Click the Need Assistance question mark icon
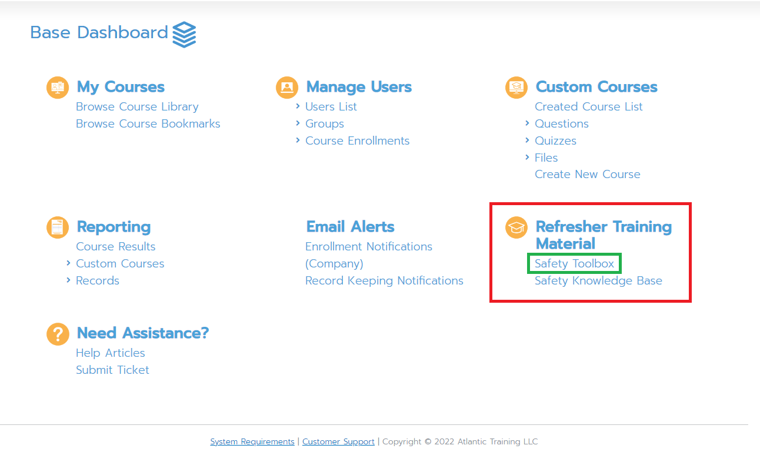The height and width of the screenshot is (472, 760). tap(58, 334)
